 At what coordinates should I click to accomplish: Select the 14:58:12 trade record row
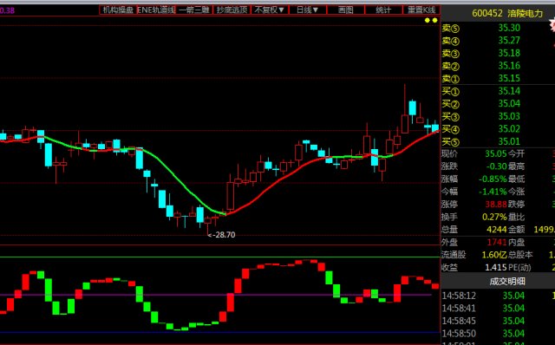tap(498, 296)
